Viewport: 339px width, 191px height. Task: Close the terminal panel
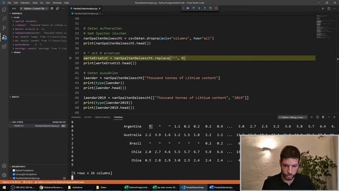point(334,117)
